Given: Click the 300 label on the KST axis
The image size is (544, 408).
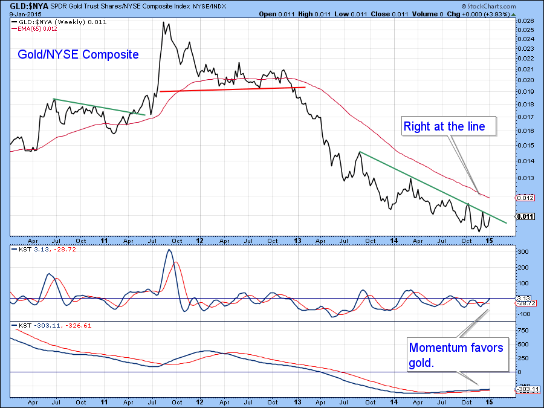Looking at the screenshot, I should (x=524, y=252).
